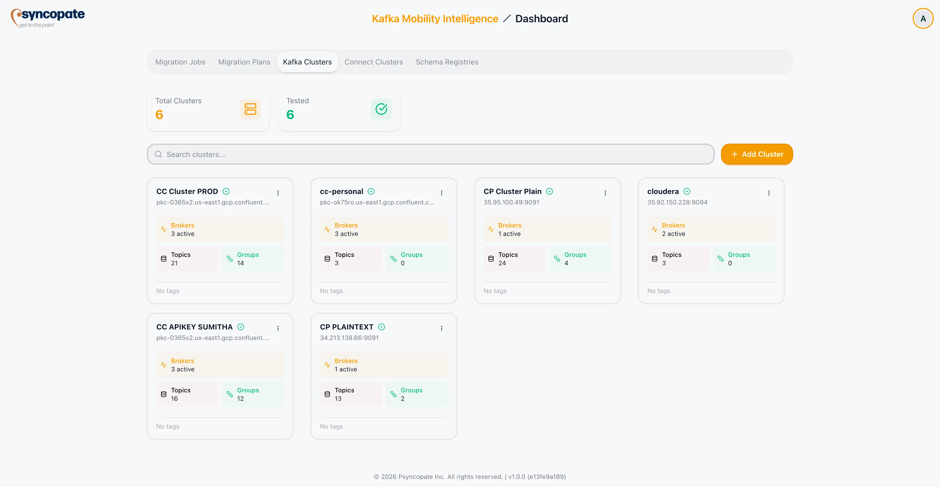The image size is (940, 487).
Task: Click the Total Clusters server icon
Action: click(250, 109)
